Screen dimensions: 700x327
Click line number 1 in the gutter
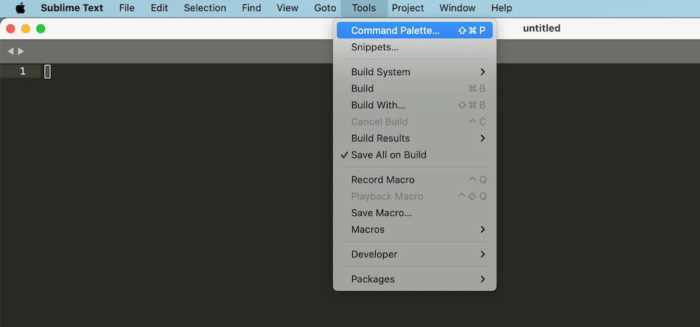click(22, 71)
